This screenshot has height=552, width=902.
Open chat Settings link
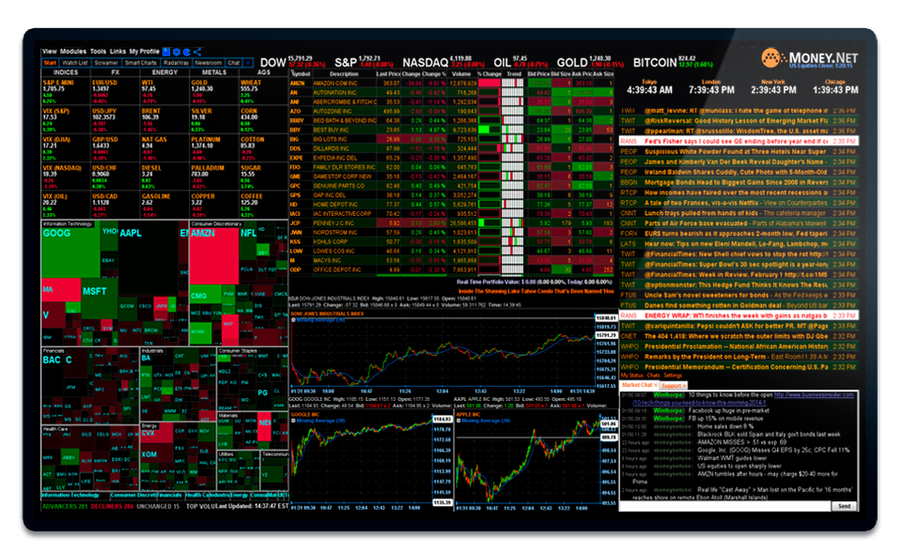coord(673,376)
